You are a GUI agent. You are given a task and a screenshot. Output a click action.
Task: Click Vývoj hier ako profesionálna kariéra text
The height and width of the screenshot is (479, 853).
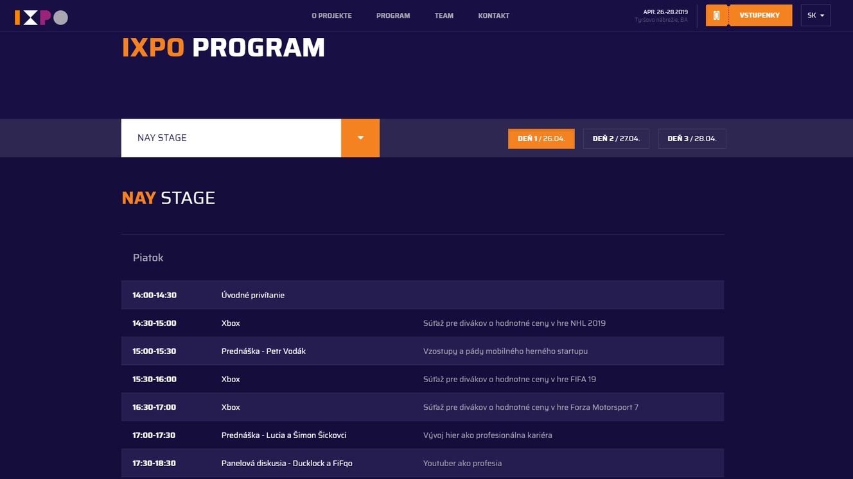pyautogui.click(x=488, y=435)
